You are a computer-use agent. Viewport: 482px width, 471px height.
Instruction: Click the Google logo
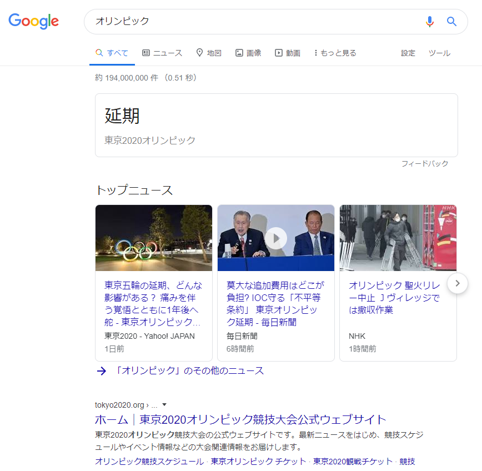[33, 21]
